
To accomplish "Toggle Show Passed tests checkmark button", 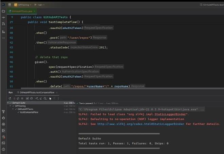I will [27, 98].
